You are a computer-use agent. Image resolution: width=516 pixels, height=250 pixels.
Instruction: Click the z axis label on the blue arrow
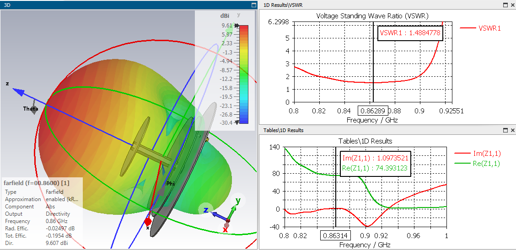[7, 84]
